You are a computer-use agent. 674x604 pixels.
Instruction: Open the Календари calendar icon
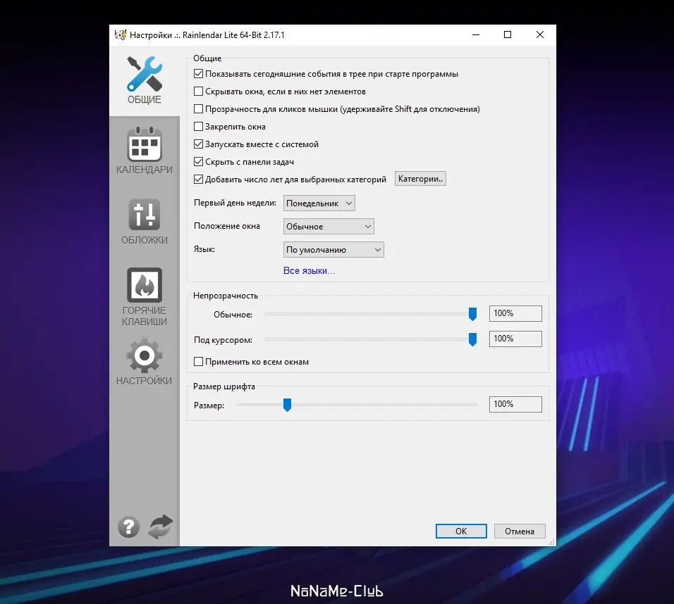145,144
